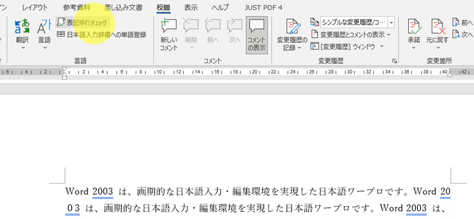The width and height of the screenshot is (474, 219).
Task: Run 表記ゆれチェック spelling variation check
Action: tap(83, 22)
